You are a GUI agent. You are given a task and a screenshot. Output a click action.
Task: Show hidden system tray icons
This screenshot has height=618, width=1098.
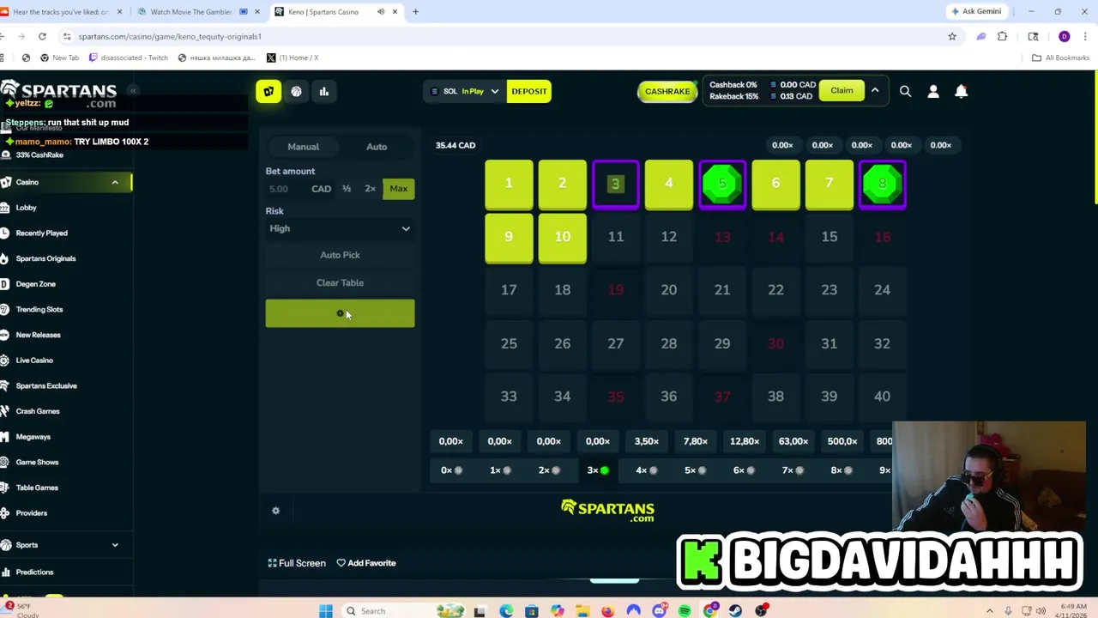(989, 611)
